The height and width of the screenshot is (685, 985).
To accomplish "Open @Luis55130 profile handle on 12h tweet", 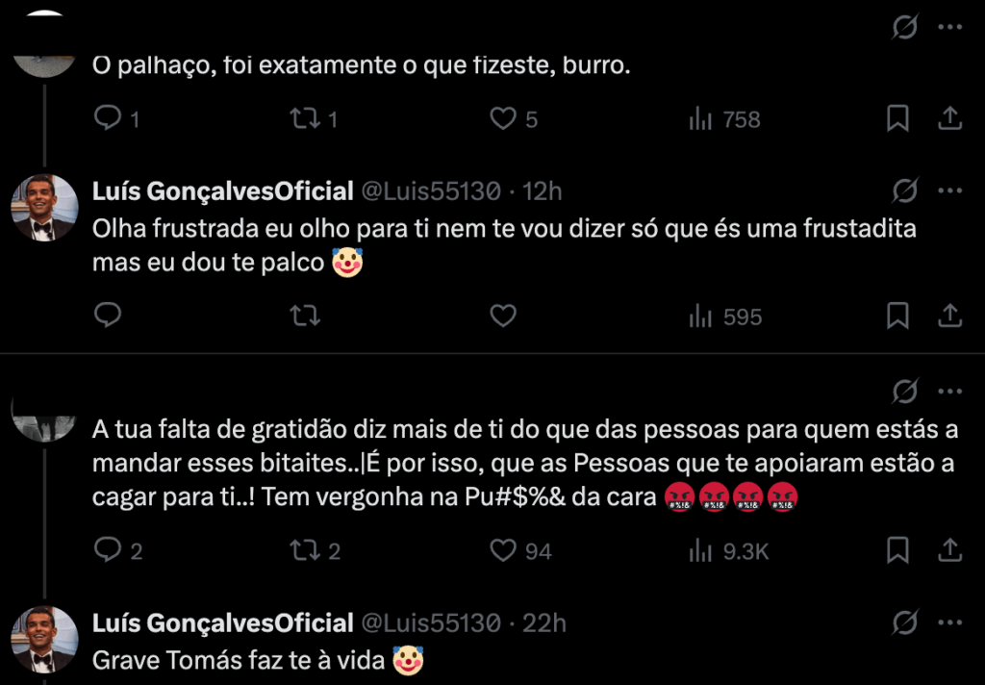I will [x=430, y=191].
